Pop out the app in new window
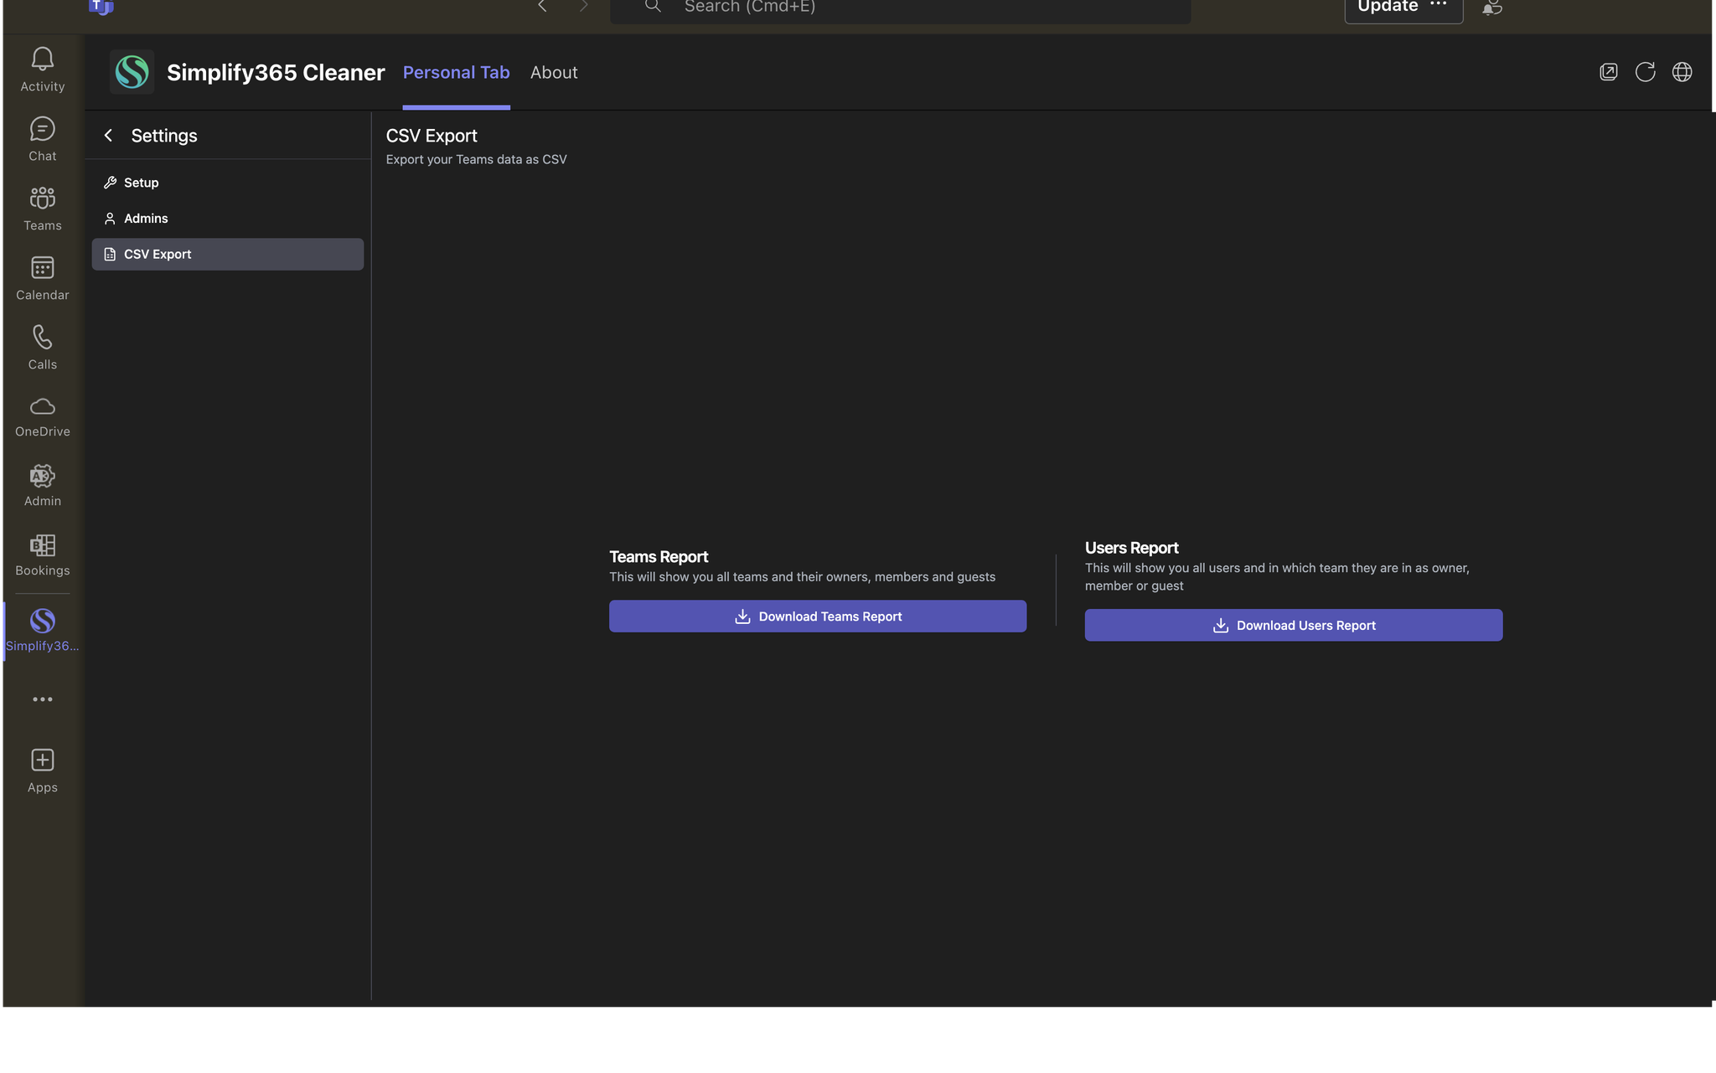The width and height of the screenshot is (1716, 1073). pyautogui.click(x=1609, y=72)
